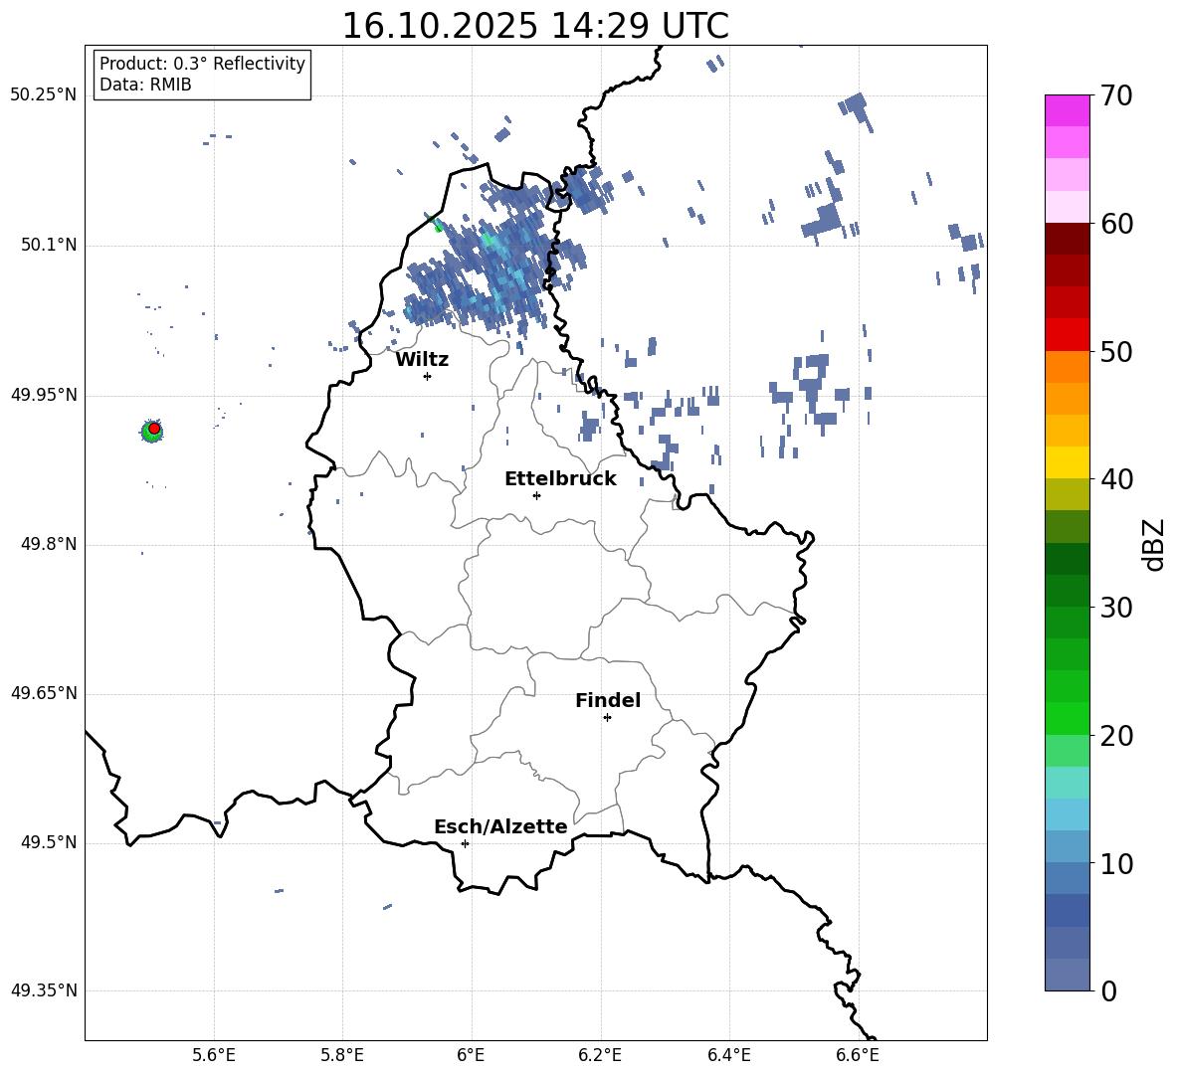Image resolution: width=1178 pixels, height=1075 pixels.
Task: Click the 49.95°N latitude label
Action: click(44, 395)
